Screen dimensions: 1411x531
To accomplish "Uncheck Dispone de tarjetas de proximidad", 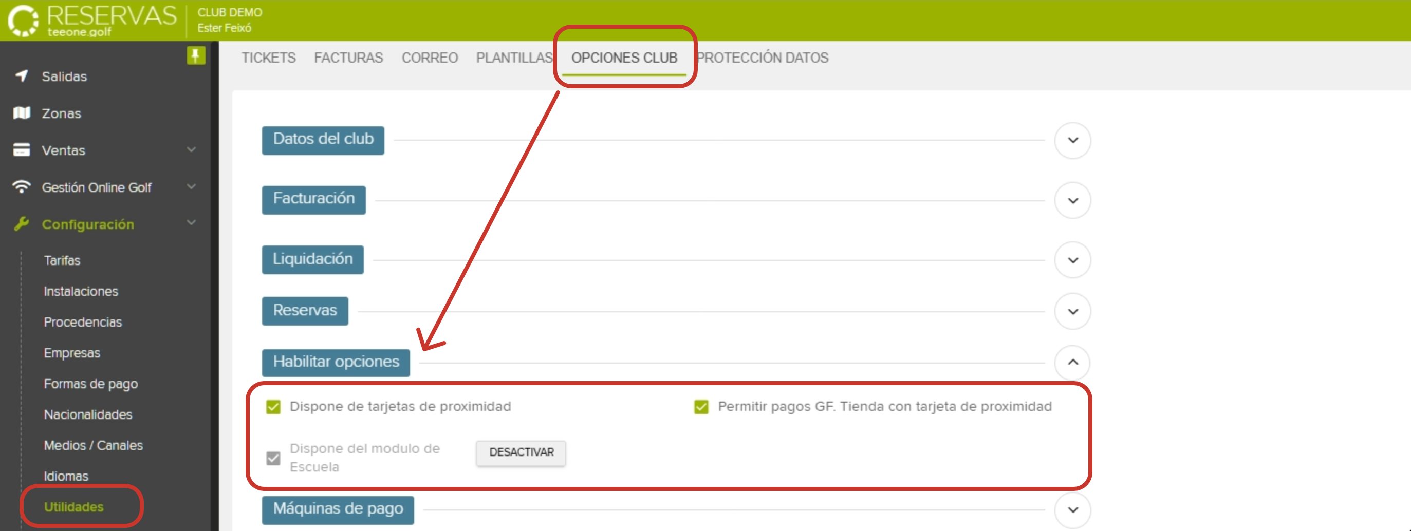I will point(273,407).
